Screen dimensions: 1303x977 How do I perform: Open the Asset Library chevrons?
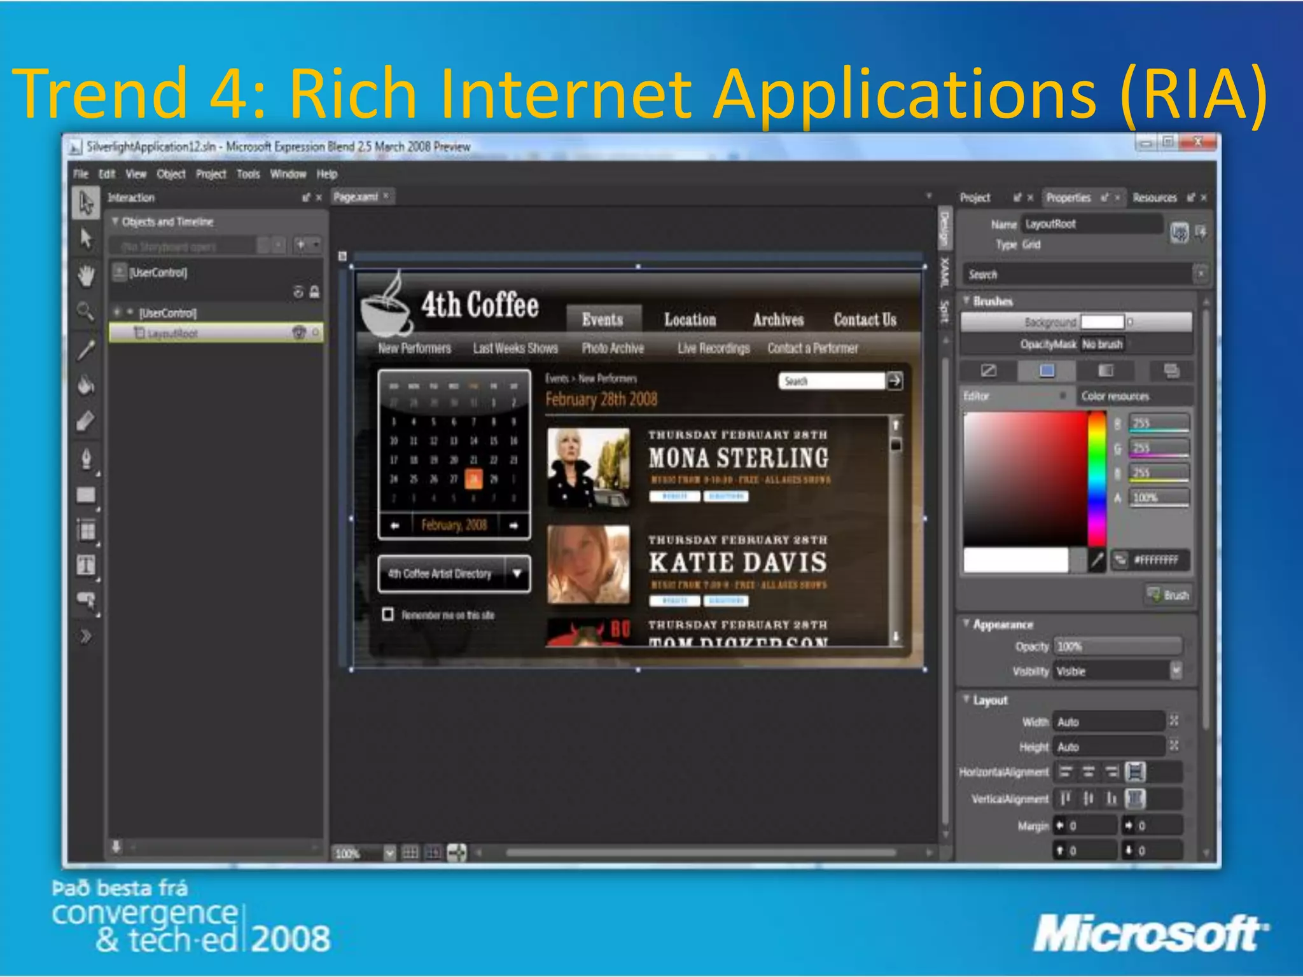click(x=86, y=636)
